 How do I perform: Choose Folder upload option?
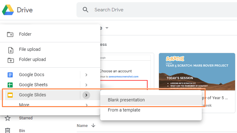click(32, 59)
